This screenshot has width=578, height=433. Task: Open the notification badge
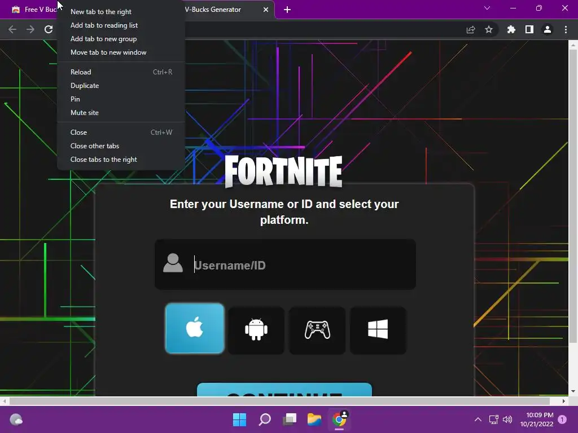(x=562, y=419)
